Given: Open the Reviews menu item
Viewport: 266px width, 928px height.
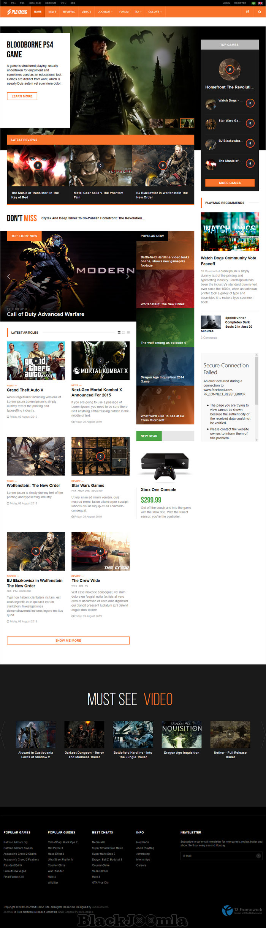Looking at the screenshot, I should [69, 12].
